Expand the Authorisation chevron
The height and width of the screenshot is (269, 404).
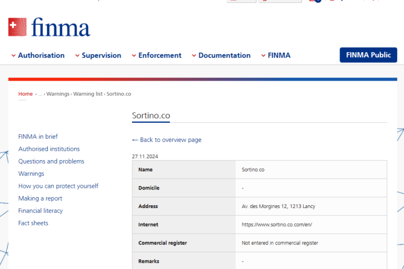pyautogui.click(x=13, y=55)
